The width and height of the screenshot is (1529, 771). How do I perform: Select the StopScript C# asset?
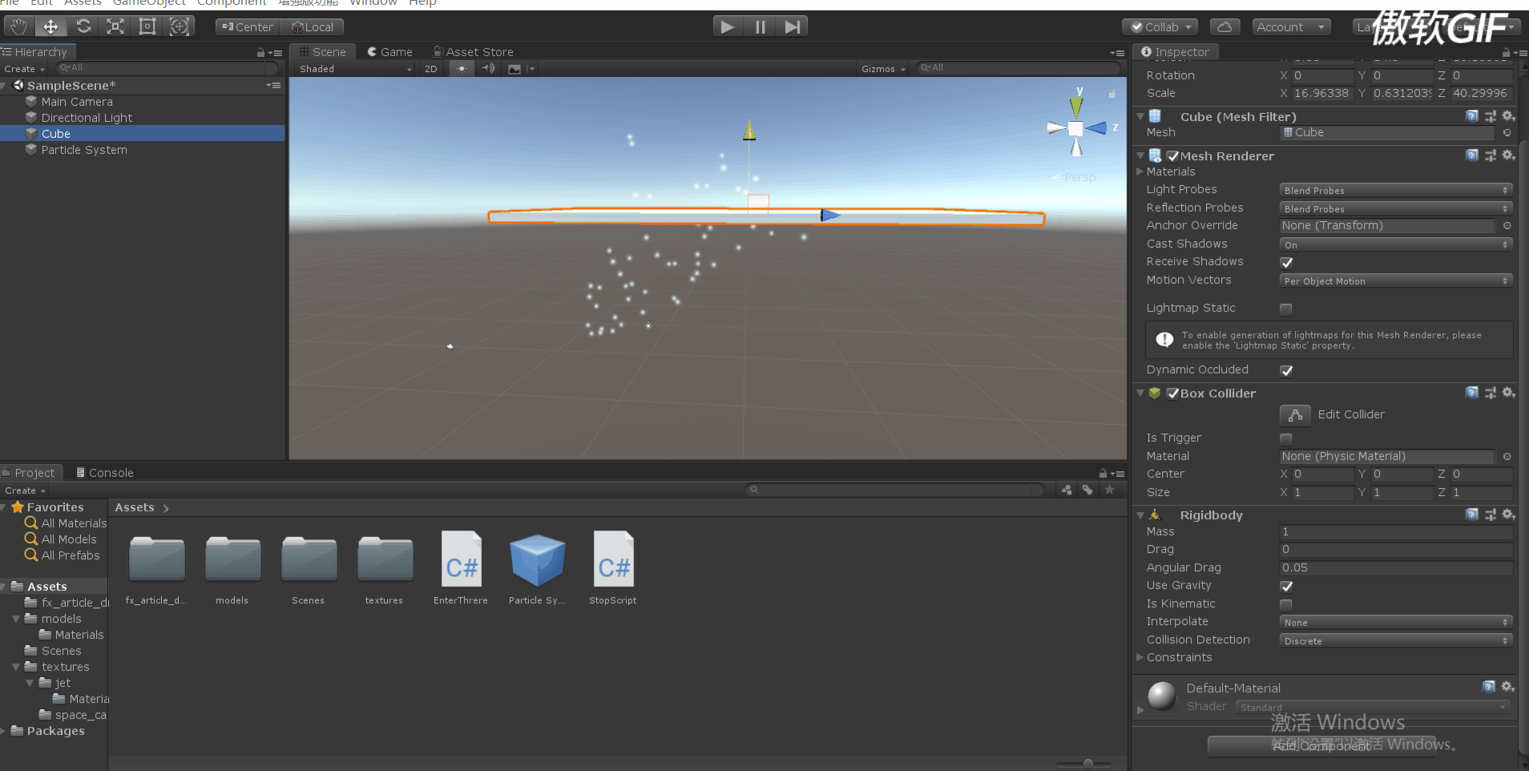(x=613, y=567)
